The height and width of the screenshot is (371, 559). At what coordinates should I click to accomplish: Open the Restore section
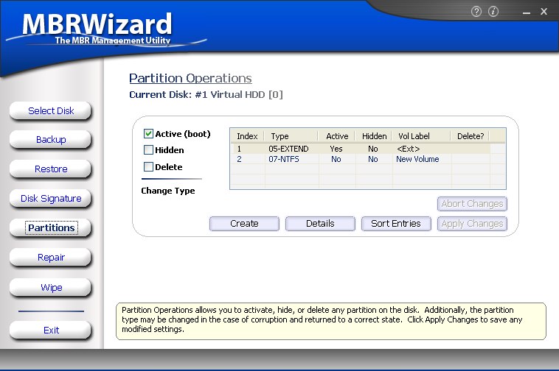(x=51, y=169)
